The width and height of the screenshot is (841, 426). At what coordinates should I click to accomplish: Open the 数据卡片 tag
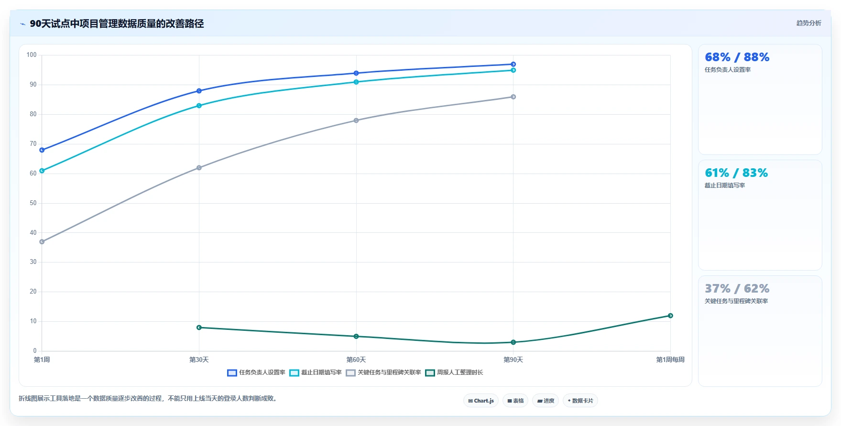click(x=580, y=401)
